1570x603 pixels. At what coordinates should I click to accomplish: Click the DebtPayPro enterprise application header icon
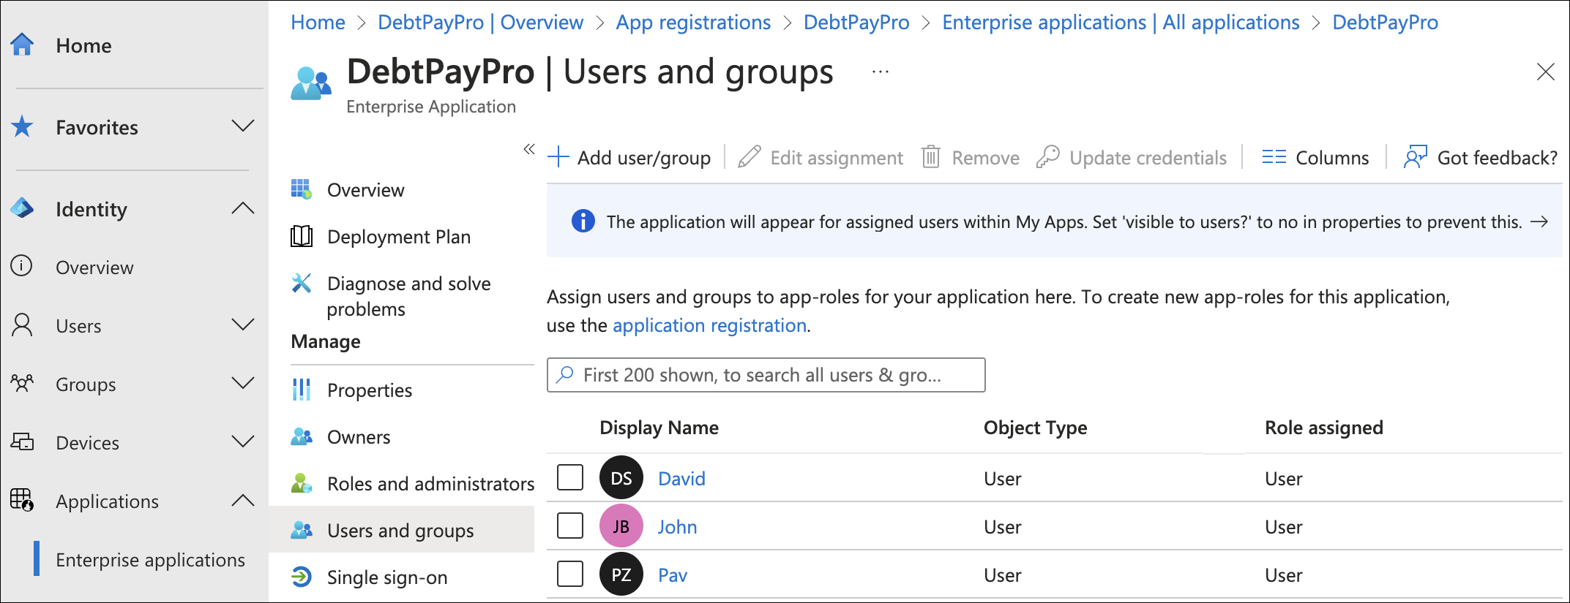(x=311, y=84)
